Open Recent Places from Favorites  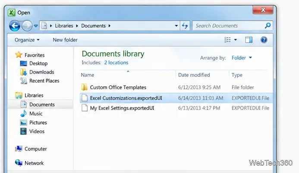point(44,81)
